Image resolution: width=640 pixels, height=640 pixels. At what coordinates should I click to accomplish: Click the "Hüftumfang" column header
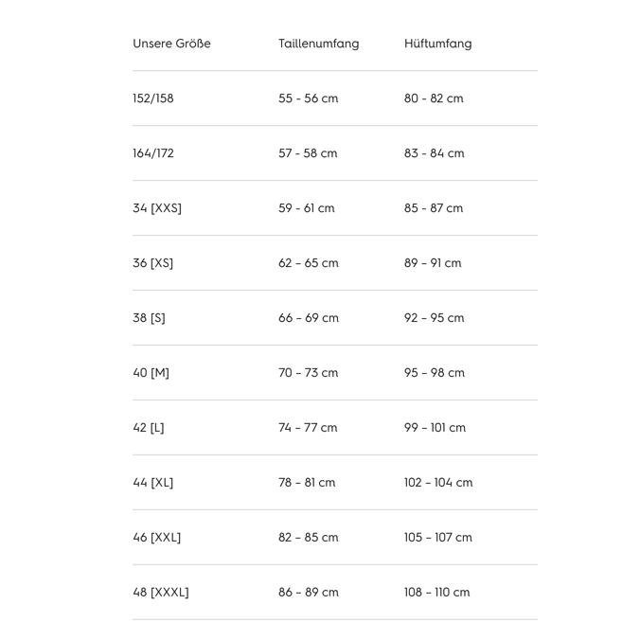(437, 44)
